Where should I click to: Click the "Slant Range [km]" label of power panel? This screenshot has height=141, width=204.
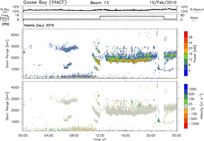7,54
